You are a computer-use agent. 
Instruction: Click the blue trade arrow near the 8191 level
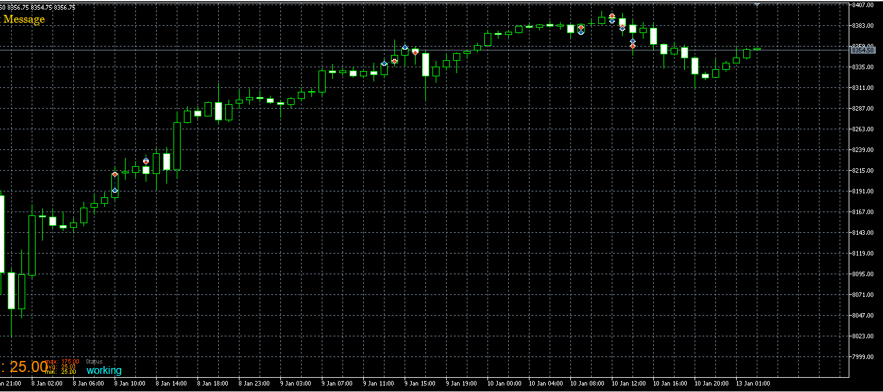coord(115,190)
